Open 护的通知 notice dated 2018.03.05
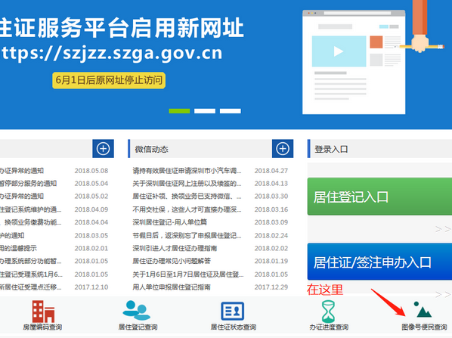Screen dimensions: 452x338 12,235
